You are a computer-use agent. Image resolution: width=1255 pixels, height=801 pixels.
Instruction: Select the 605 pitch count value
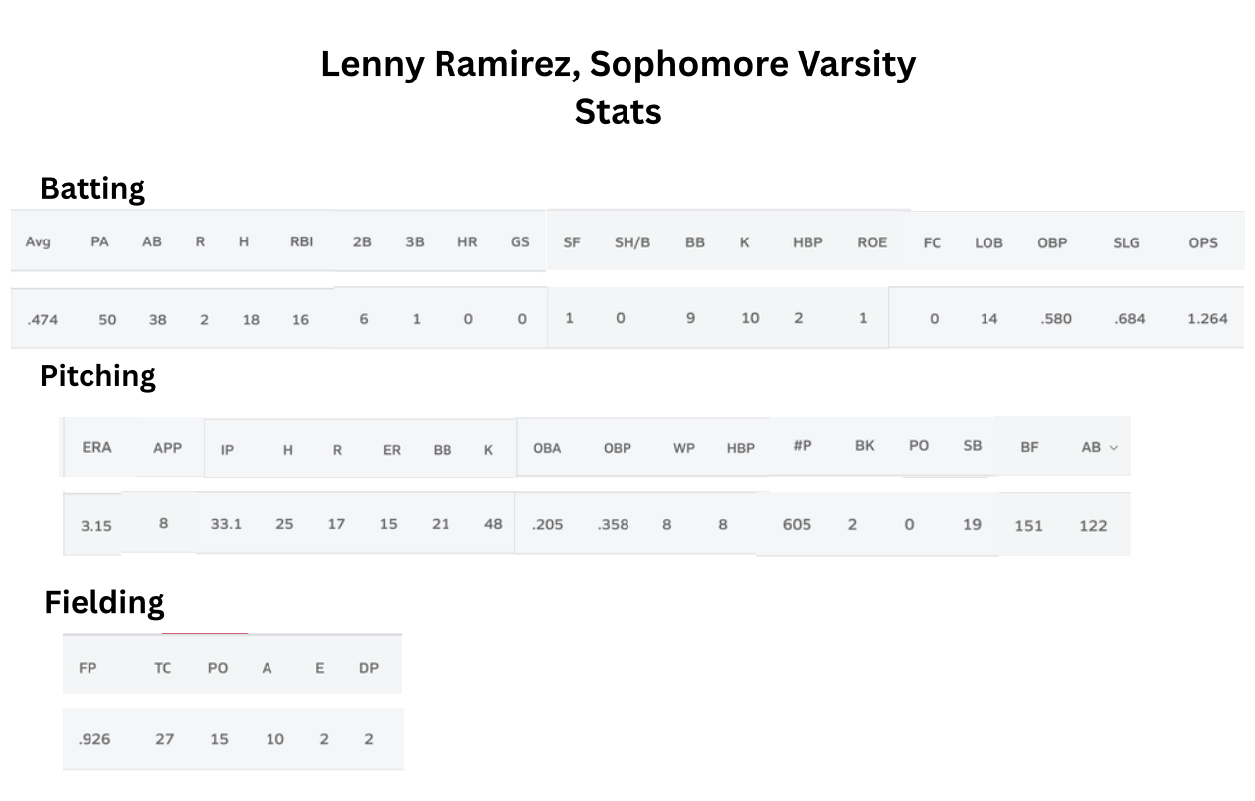(x=797, y=524)
